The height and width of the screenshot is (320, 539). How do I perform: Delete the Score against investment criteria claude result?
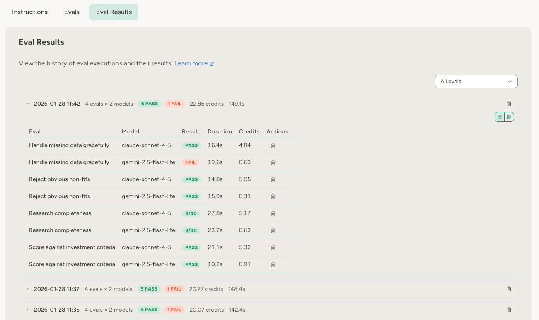[273, 247]
